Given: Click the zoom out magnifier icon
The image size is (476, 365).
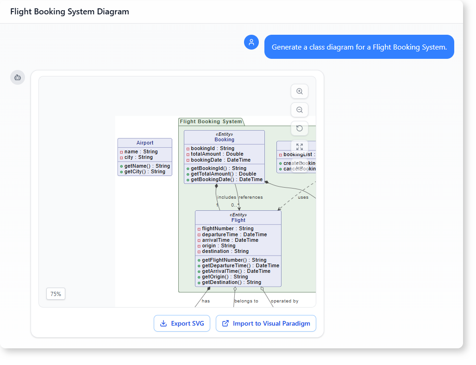Looking at the screenshot, I should pyautogui.click(x=300, y=110).
